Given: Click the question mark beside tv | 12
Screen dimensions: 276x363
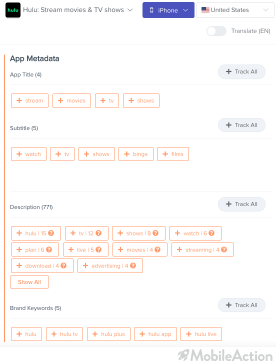Looking at the screenshot, I should [98, 233].
